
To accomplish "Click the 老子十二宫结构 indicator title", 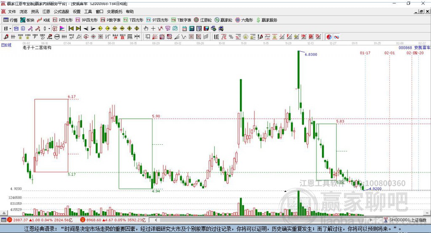I will (x=37, y=48).
